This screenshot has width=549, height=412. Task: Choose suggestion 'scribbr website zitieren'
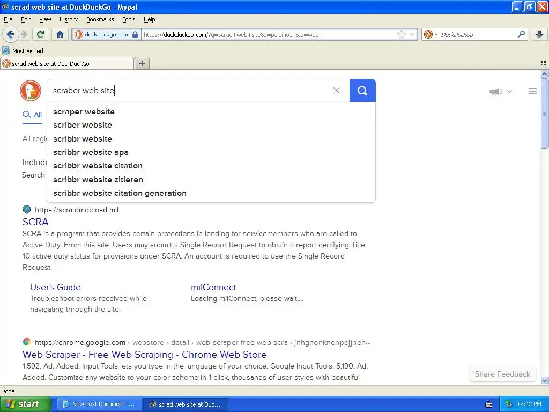click(x=211, y=179)
